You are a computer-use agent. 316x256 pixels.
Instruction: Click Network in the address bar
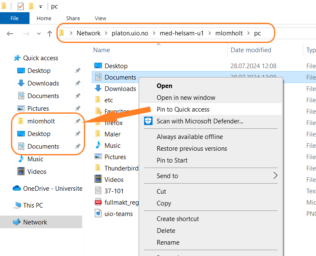point(88,33)
